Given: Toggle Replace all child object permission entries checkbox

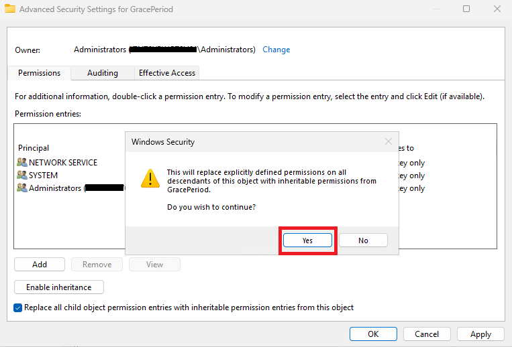Looking at the screenshot, I should [x=18, y=307].
